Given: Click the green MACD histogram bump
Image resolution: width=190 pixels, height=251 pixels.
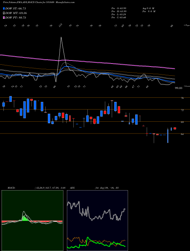Looking at the screenshot, I should click(24, 218).
